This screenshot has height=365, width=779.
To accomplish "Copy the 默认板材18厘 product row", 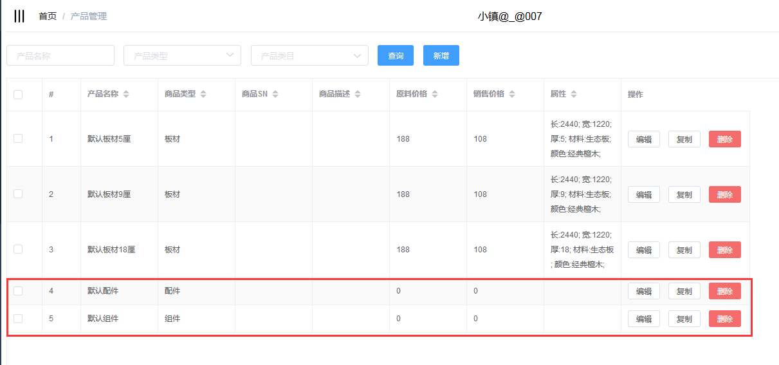I will [684, 250].
